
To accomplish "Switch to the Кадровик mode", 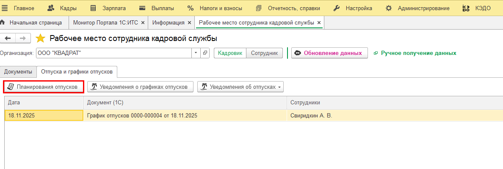I will coord(230,53).
